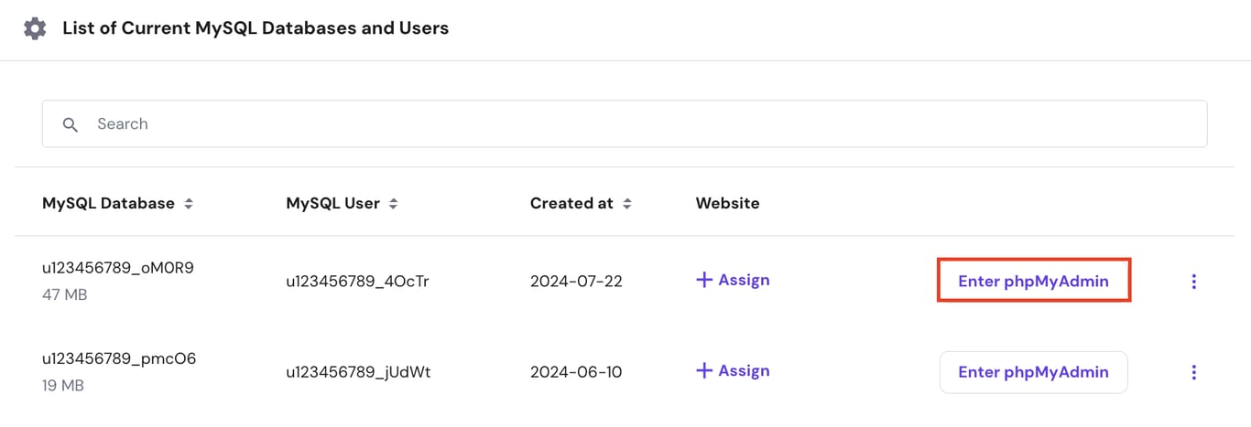Open three-dot menu for u123456789_oM0R9
Viewport: 1251px width, 427px height.
[1193, 282]
